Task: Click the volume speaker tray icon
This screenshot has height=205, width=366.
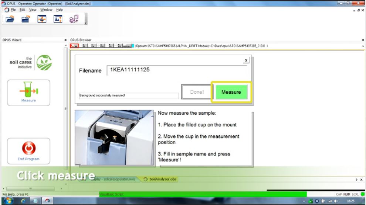Action: point(336,201)
